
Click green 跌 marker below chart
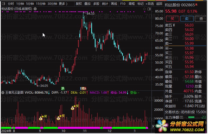click(63, 88)
